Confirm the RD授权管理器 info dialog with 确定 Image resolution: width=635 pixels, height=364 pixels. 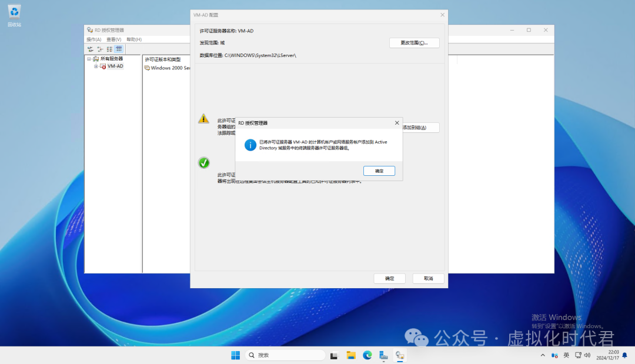(x=379, y=171)
